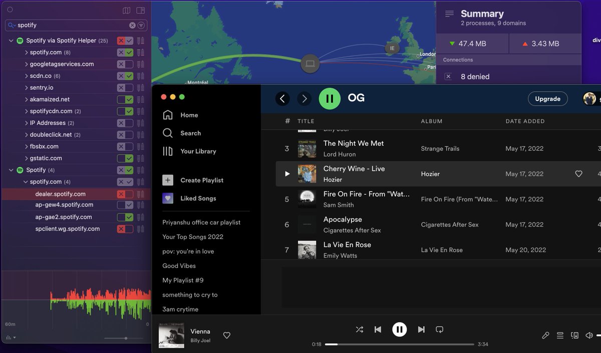Collapse spotify.com (4) subdomain list
Image resolution: width=601 pixels, height=353 pixels.
(27, 182)
